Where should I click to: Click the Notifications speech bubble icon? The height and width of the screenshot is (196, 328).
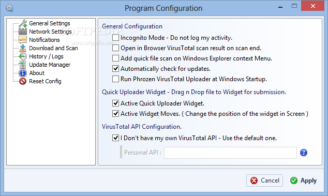click(23, 40)
